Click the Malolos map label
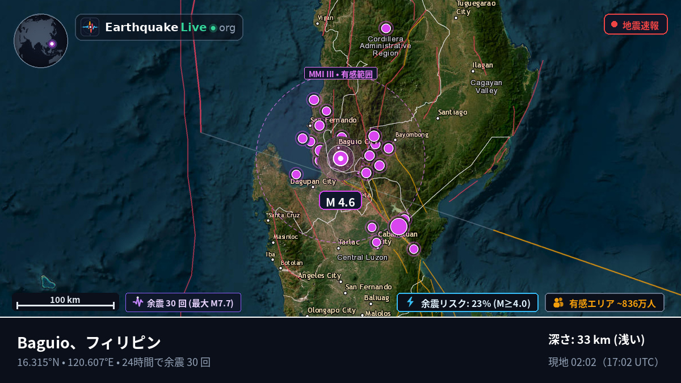The height and width of the screenshot is (383, 681). coord(379,313)
